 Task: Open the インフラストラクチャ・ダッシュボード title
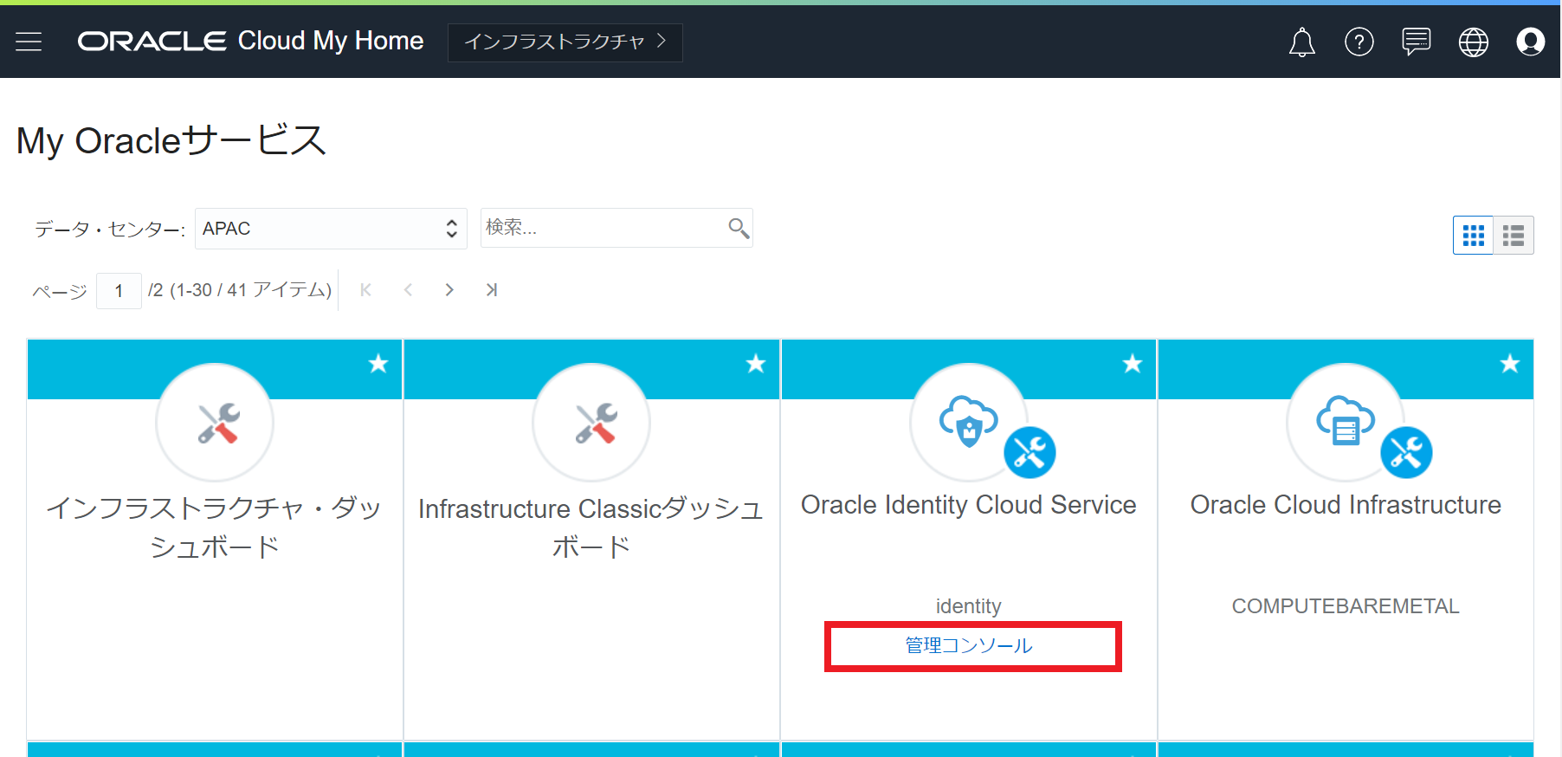(215, 527)
